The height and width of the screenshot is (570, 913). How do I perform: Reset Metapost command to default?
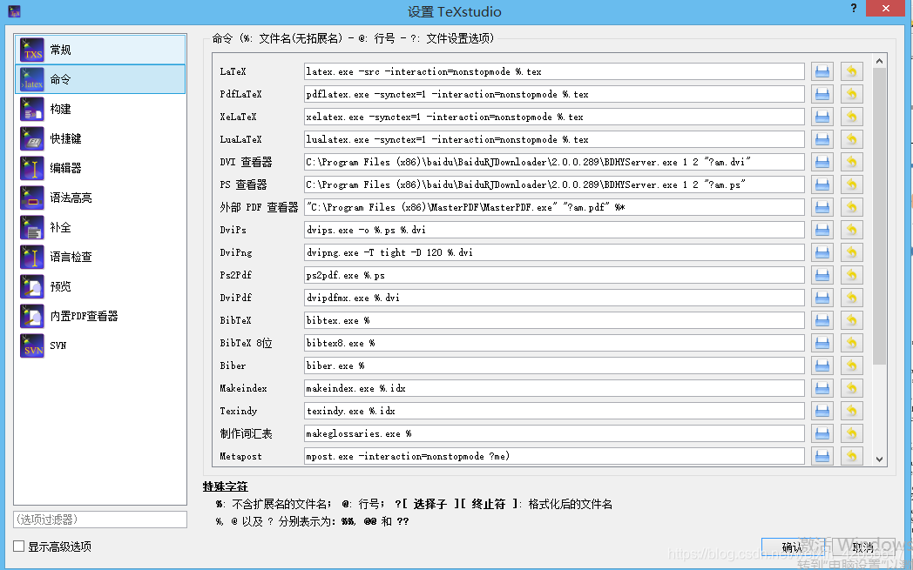coord(851,456)
